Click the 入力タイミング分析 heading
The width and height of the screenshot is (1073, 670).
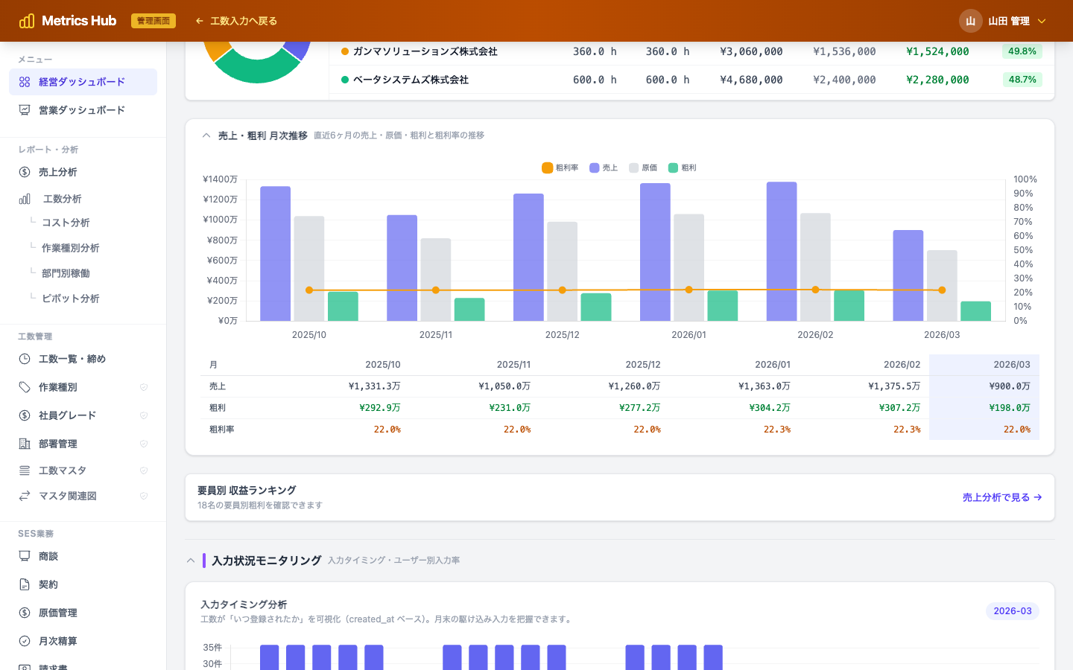[244, 604]
